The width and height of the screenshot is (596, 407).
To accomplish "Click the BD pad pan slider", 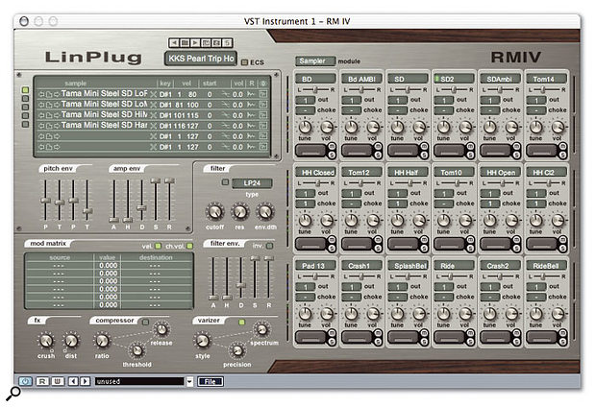I will tap(315, 89).
